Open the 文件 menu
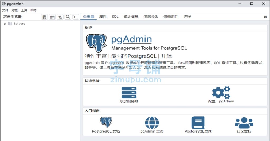Screen dimensions: 270x141 5,10
